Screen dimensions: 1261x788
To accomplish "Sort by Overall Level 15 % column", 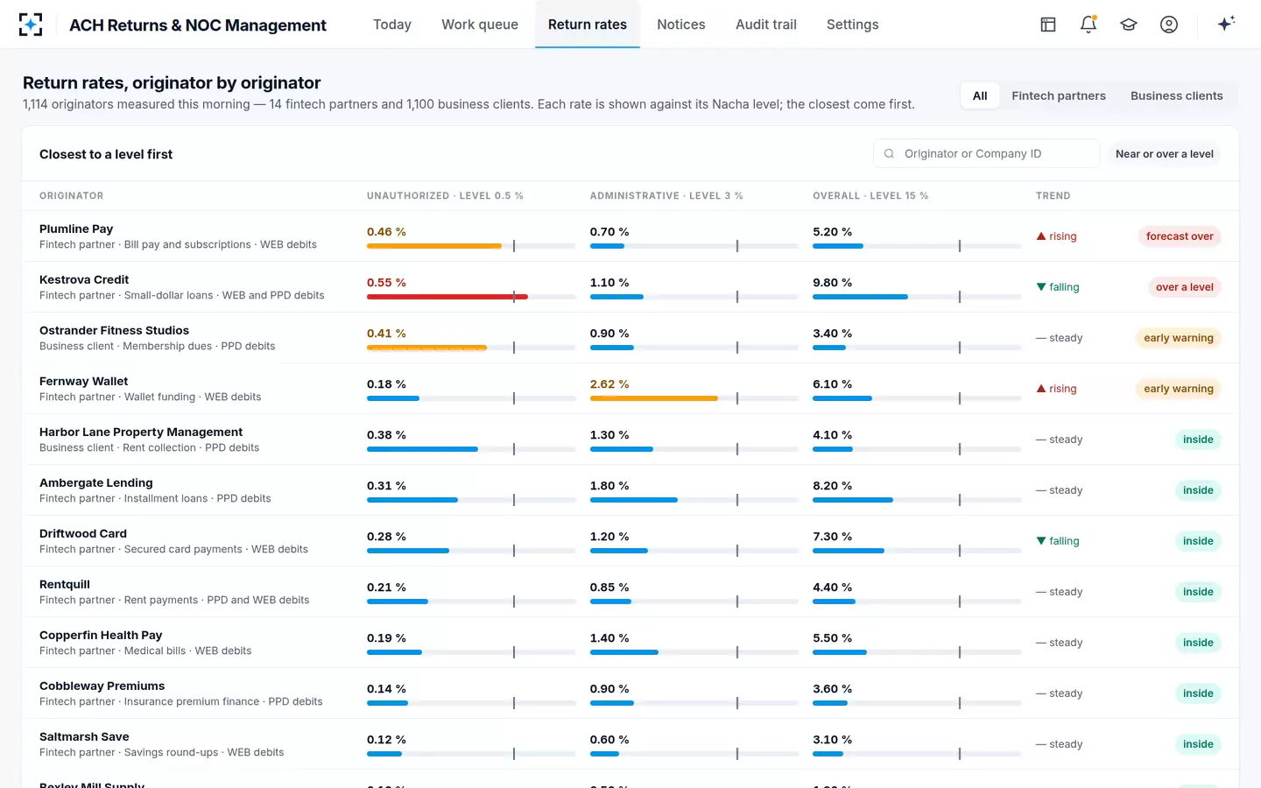I will (x=870, y=196).
